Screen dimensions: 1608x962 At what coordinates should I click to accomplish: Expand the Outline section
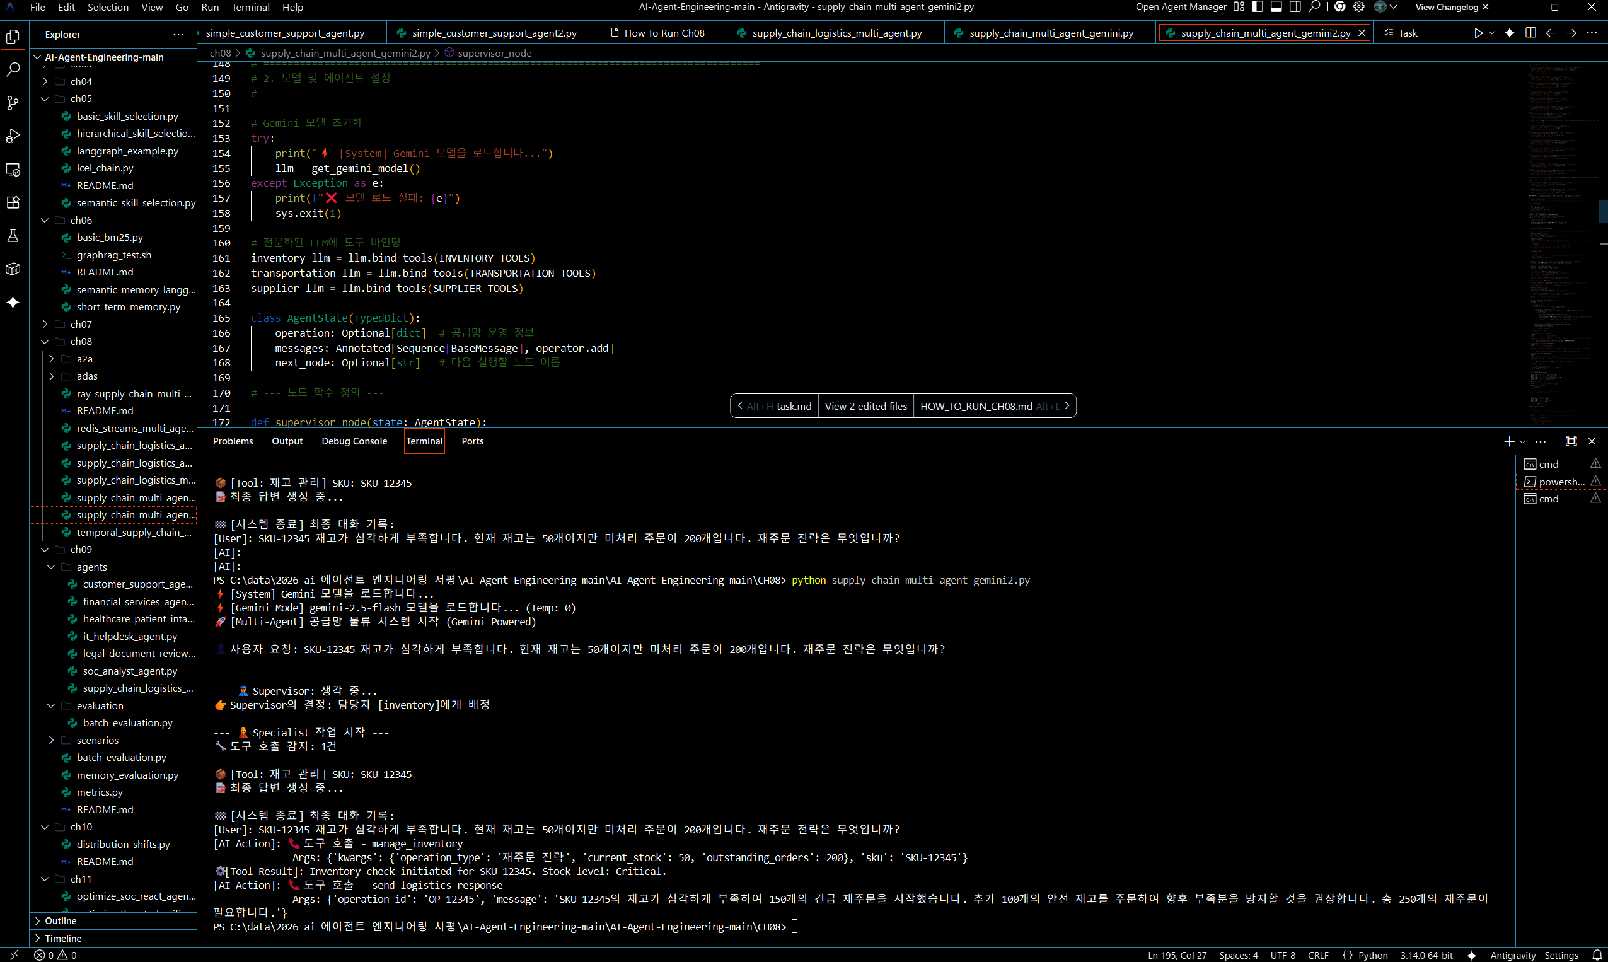[61, 920]
